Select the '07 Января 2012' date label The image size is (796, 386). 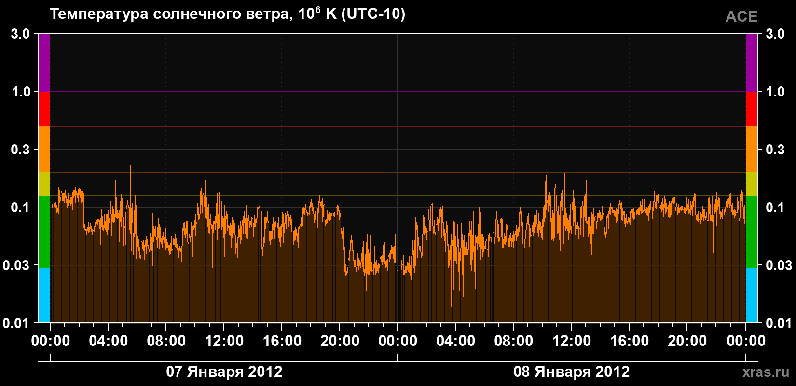pyautogui.click(x=224, y=372)
